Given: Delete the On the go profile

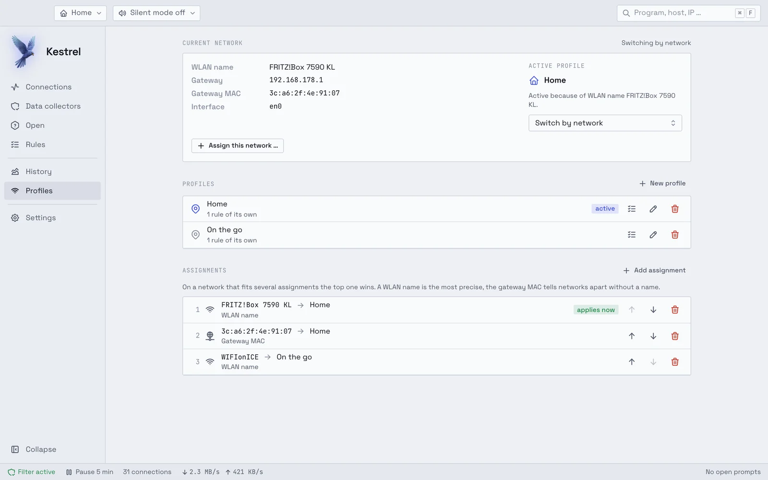Looking at the screenshot, I should click(675, 235).
